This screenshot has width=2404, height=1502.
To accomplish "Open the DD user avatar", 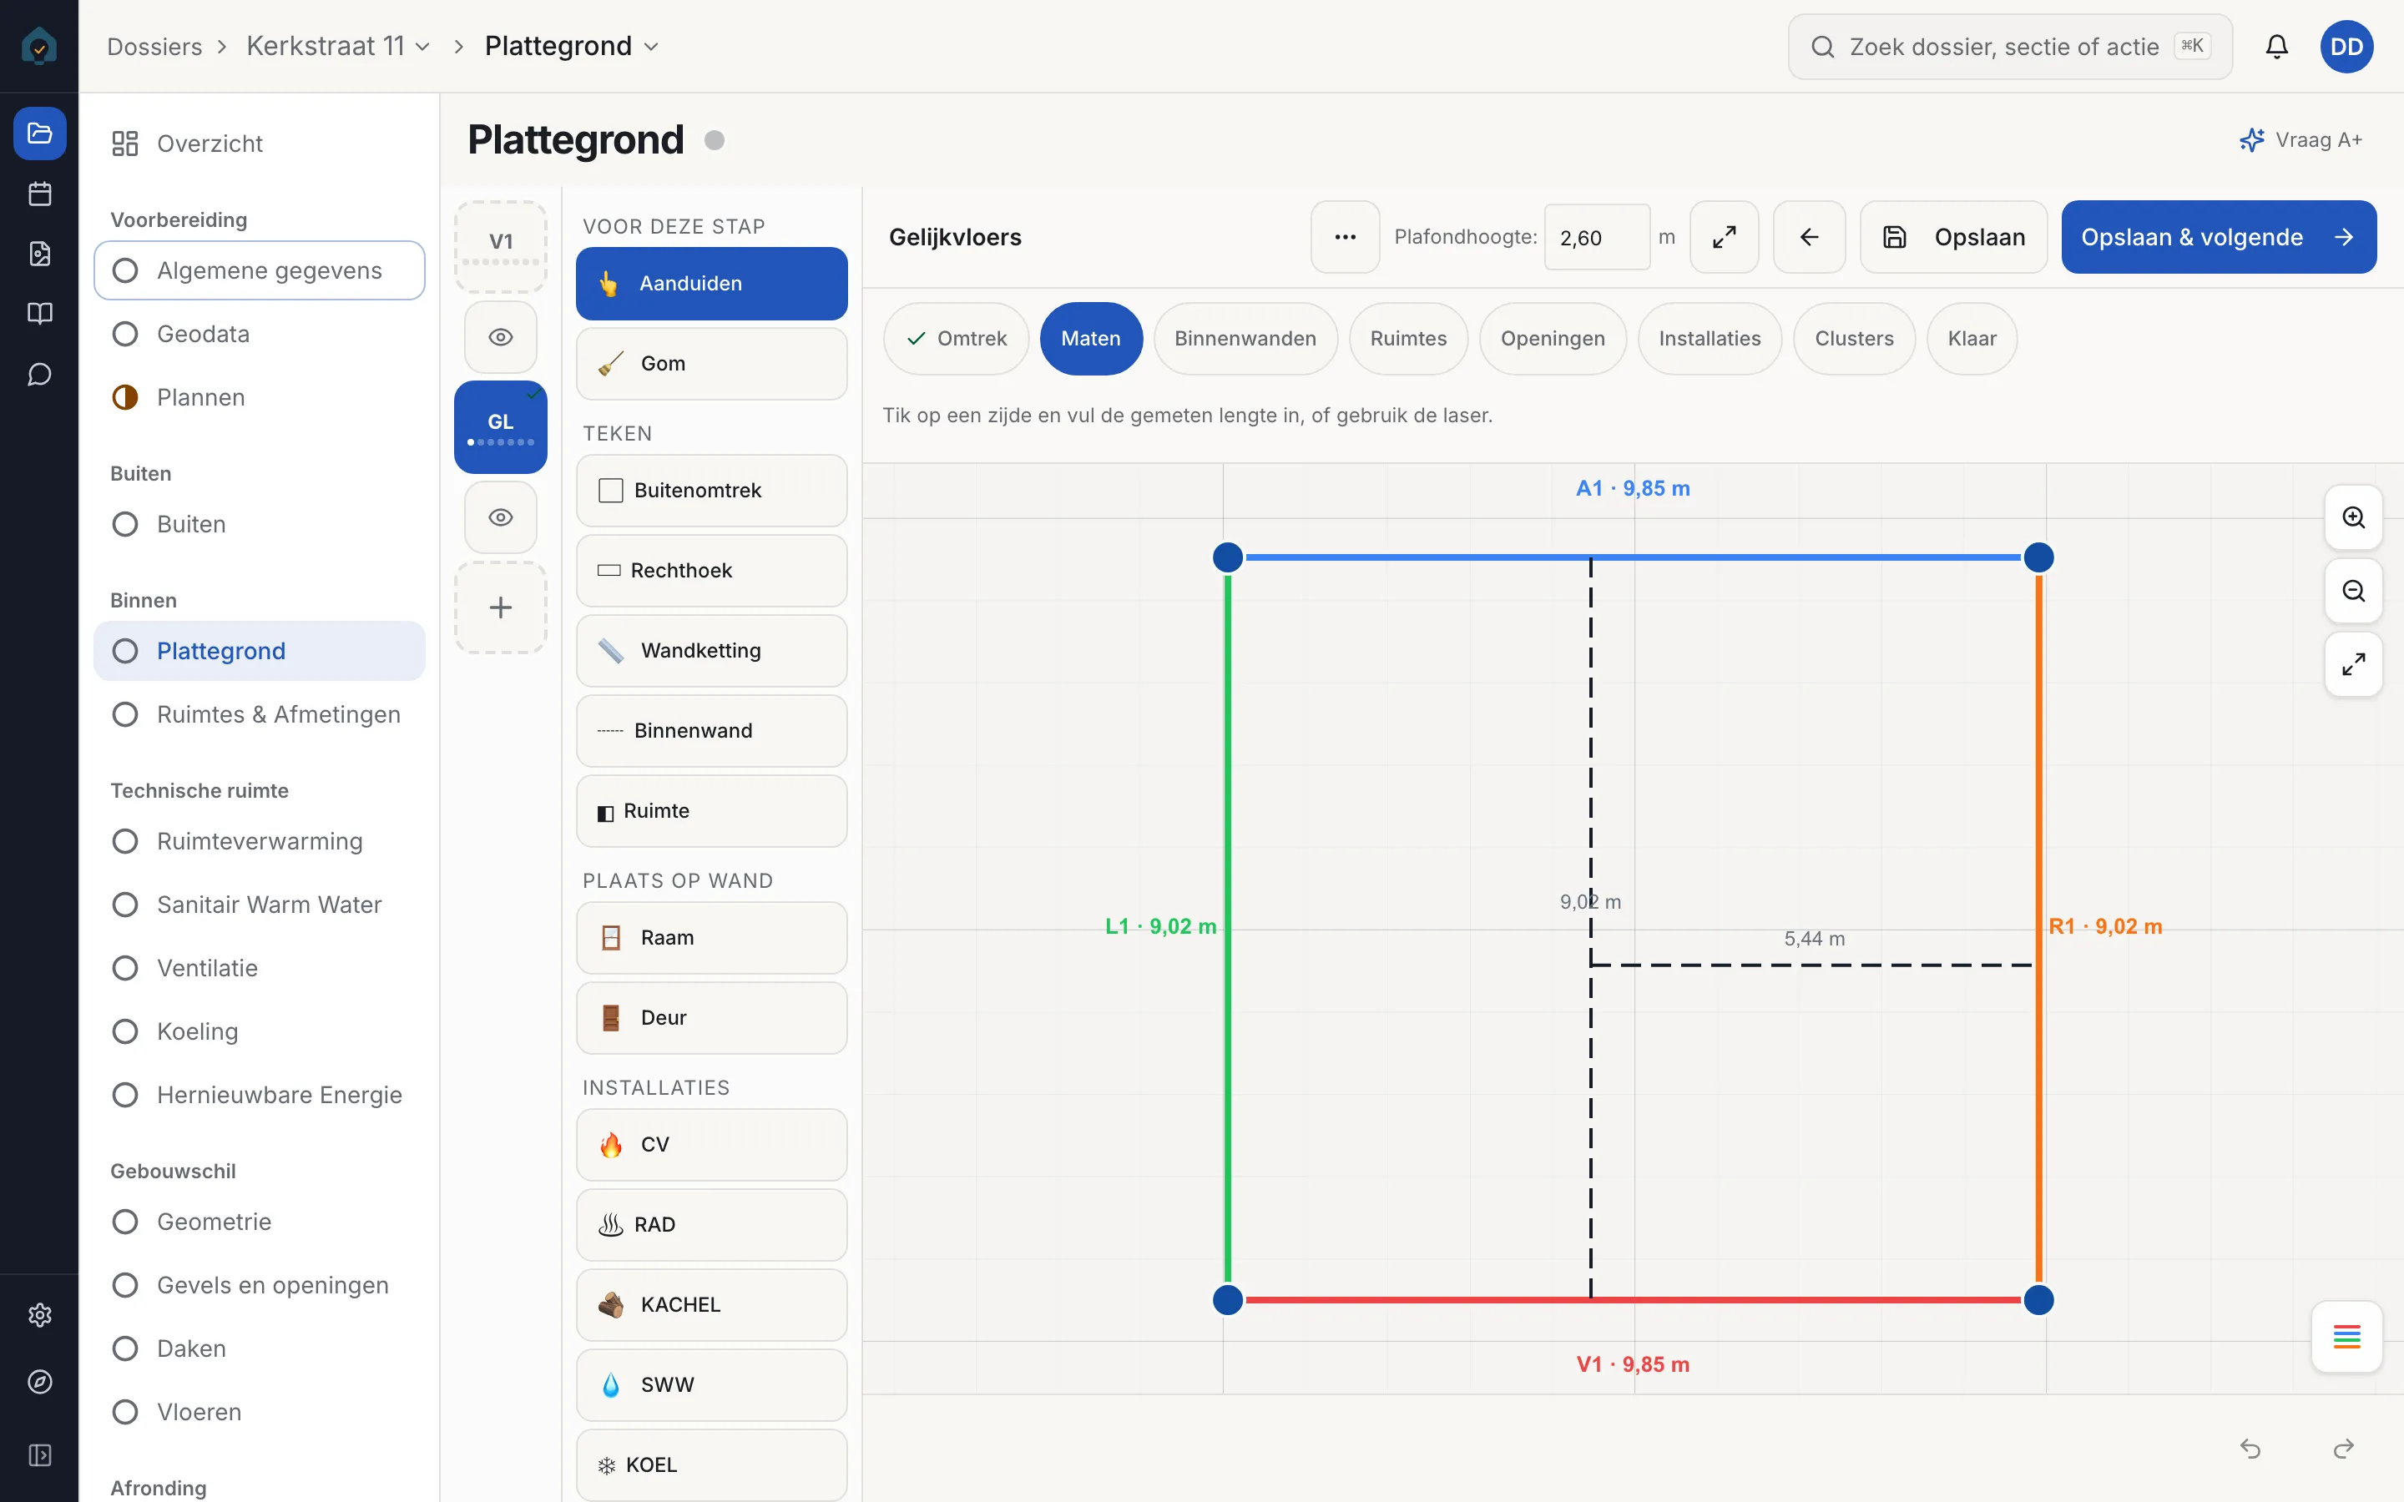I will click(x=2346, y=47).
